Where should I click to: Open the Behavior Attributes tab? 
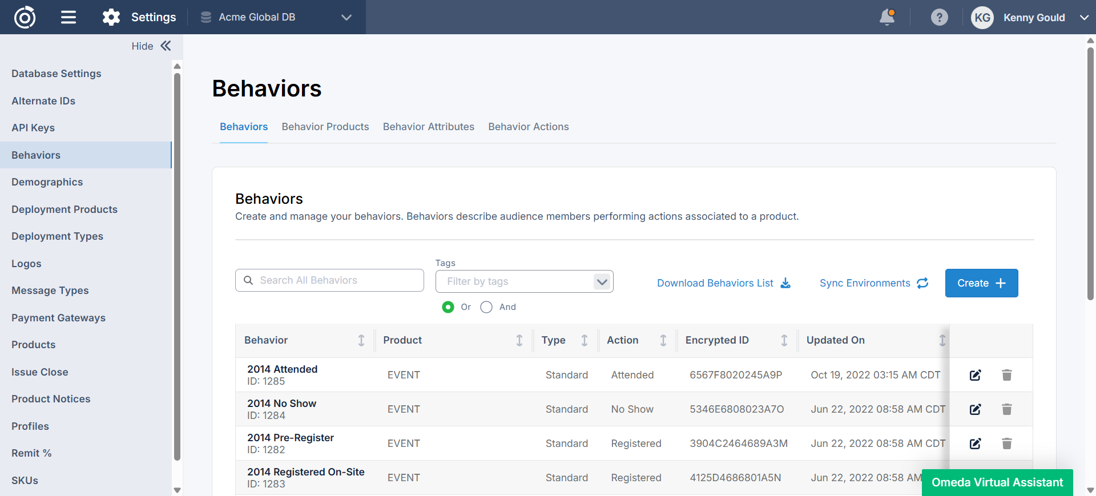click(428, 127)
